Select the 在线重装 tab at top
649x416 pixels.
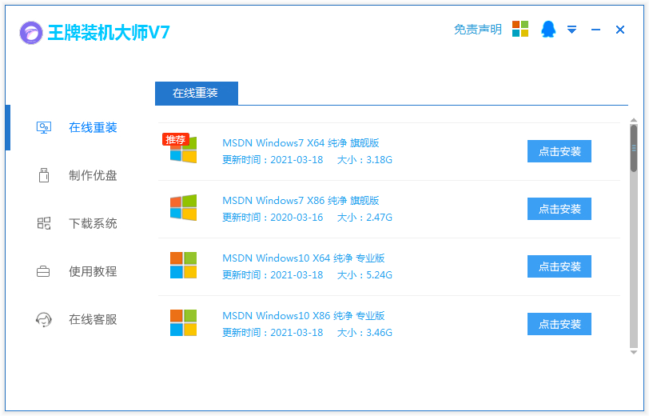coord(196,94)
